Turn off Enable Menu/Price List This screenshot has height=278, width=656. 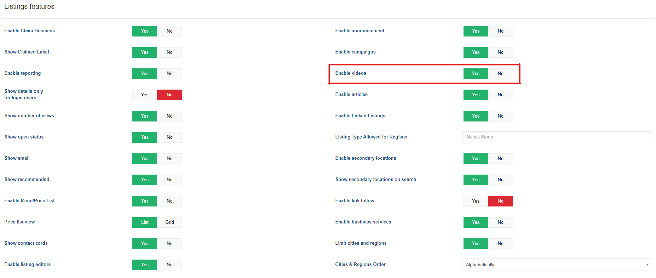tap(169, 201)
